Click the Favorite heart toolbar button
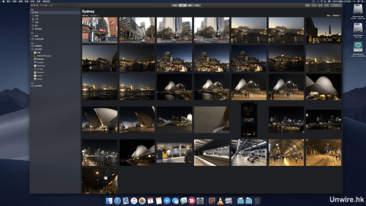 pos(320,5)
